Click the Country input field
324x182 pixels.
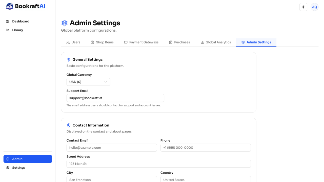206,179
